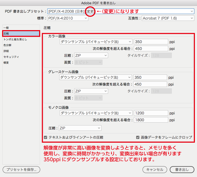
Task: Select トンボと裁ち落とし in the sidebar
Action: point(21,39)
